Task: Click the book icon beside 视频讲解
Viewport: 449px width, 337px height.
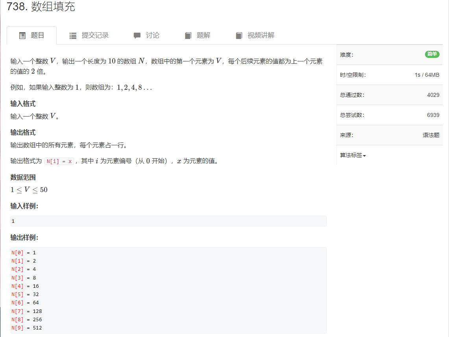Action: 239,36
